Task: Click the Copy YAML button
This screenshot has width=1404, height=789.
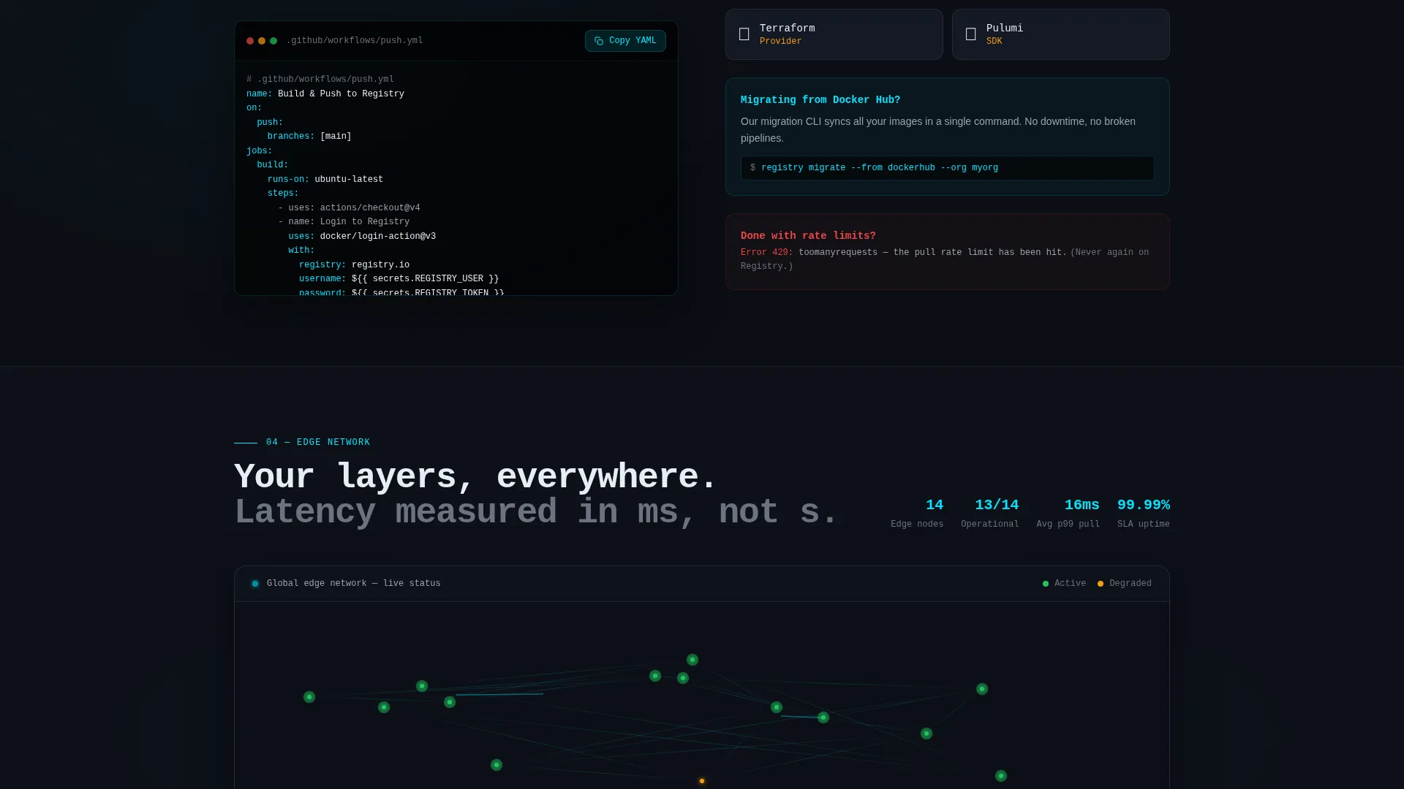Action: pyautogui.click(x=625, y=41)
